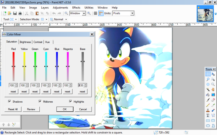The height and width of the screenshot is (135, 217).
Task: Click the Paste clipboard toolbar icon
Action: [x=37, y=13]
